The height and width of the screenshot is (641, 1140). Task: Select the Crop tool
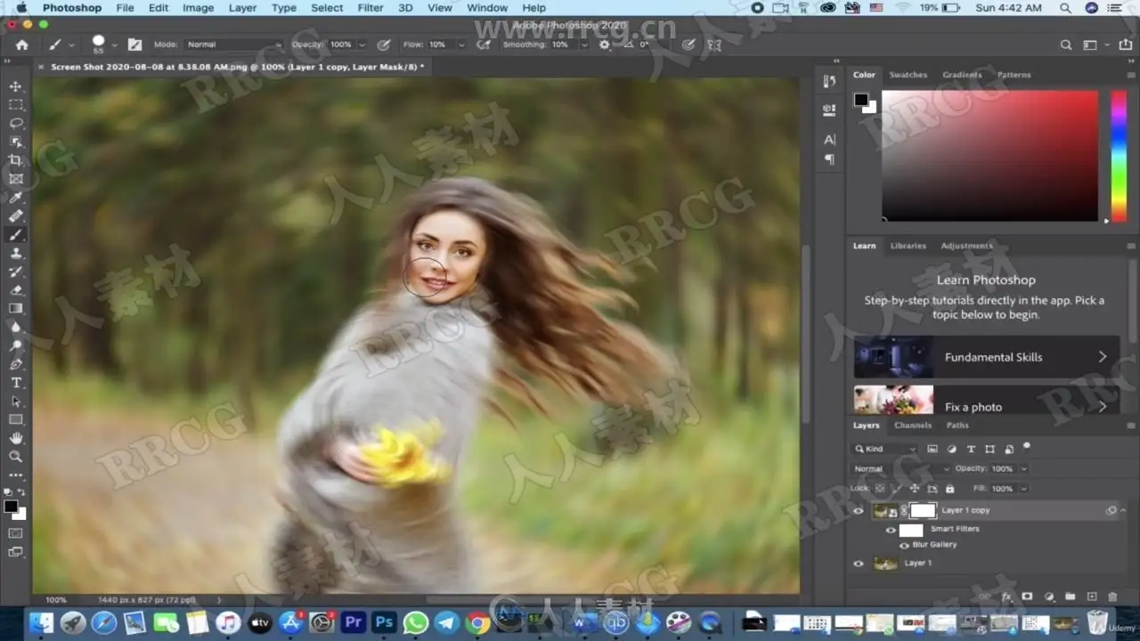click(x=16, y=160)
